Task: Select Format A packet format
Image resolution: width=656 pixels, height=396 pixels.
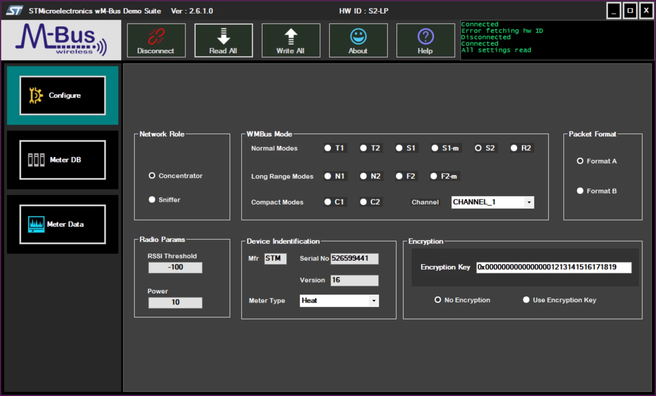Action: coord(580,161)
